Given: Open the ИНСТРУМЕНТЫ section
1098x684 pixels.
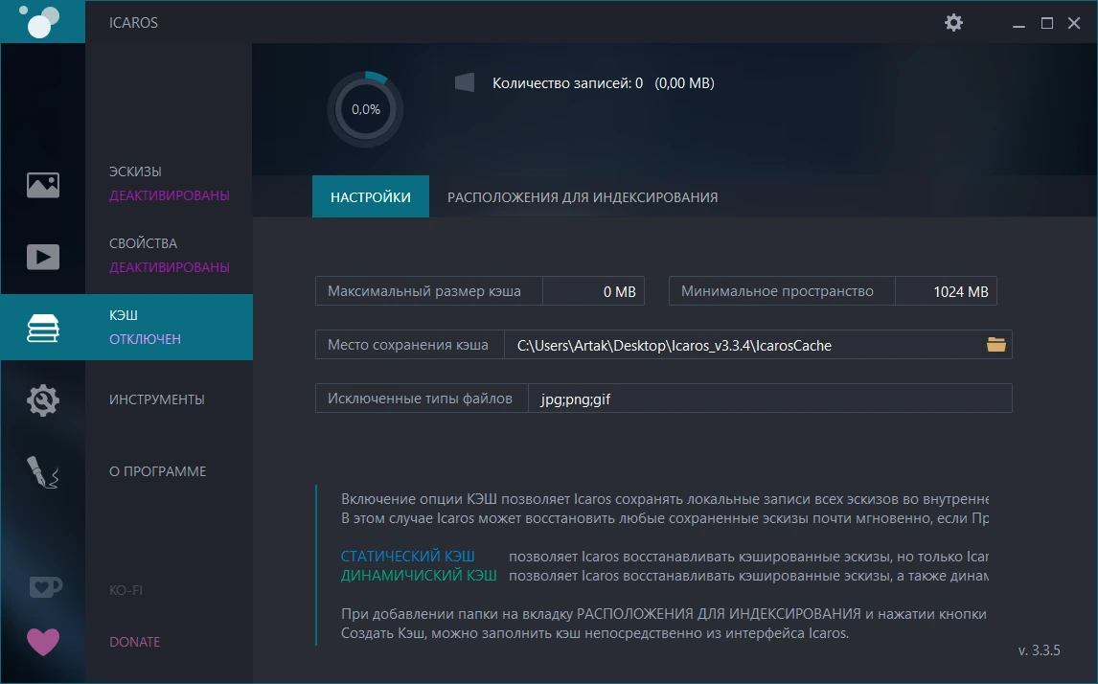Looking at the screenshot, I should point(157,399).
